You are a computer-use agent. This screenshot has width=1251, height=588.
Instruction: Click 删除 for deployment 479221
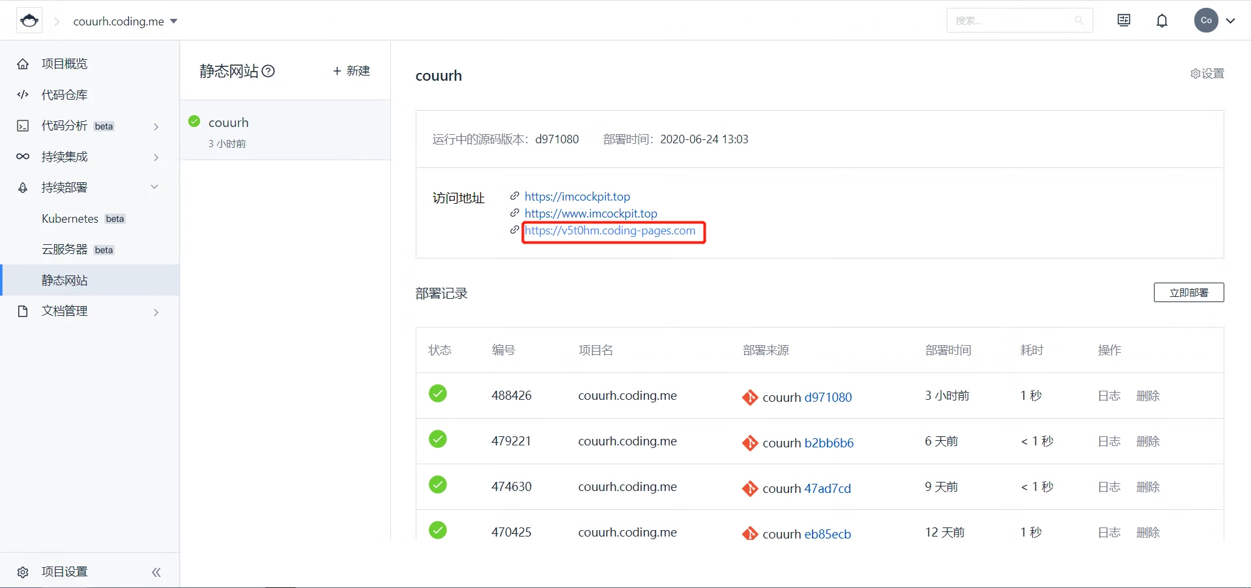coord(1148,441)
